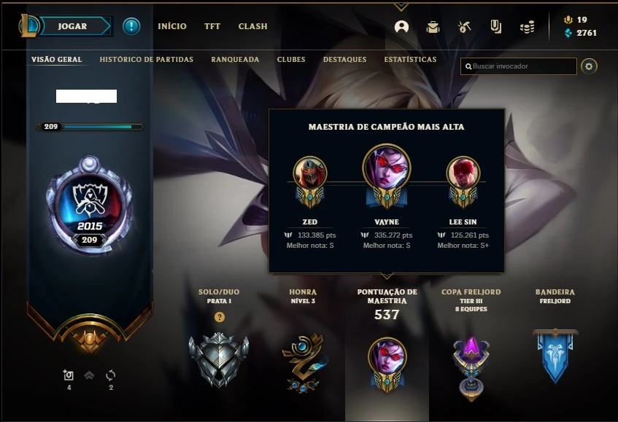This screenshot has width=618, height=422.
Task: Click the JOGAR play button
Action: [72, 26]
